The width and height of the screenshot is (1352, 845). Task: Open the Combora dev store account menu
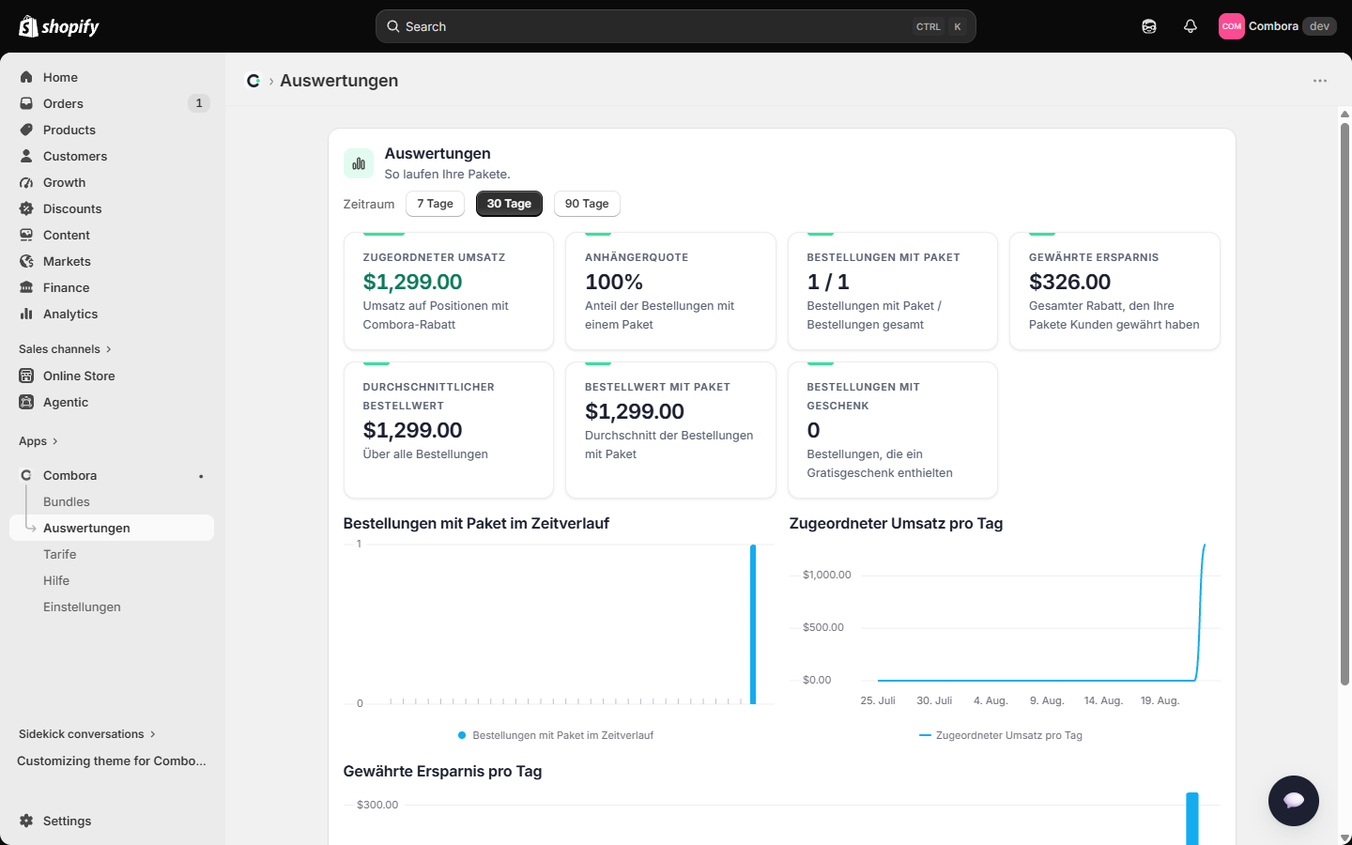click(x=1277, y=26)
